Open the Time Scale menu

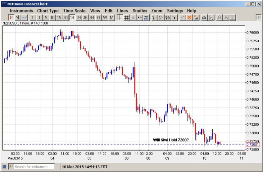pyautogui.click(x=74, y=11)
